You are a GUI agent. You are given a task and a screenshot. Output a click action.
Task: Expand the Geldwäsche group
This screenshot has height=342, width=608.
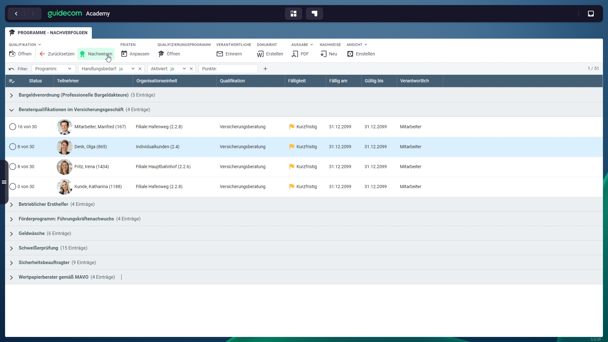[11, 234]
